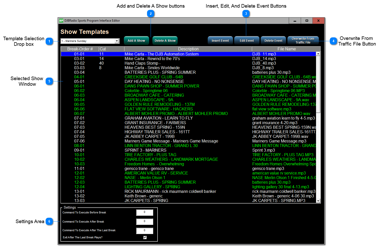The image size is (380, 247).
Task: Select GRANT INSURANCE - FARMERS row
Action: click(x=189, y=123)
